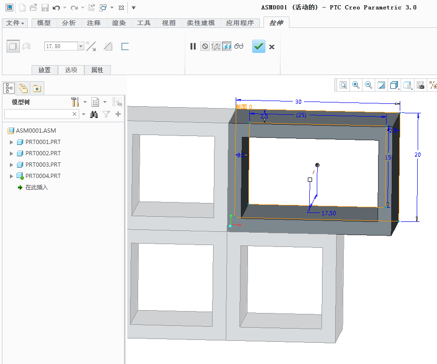
Task: Toggle Extrude as surface option
Action: (x=26, y=46)
